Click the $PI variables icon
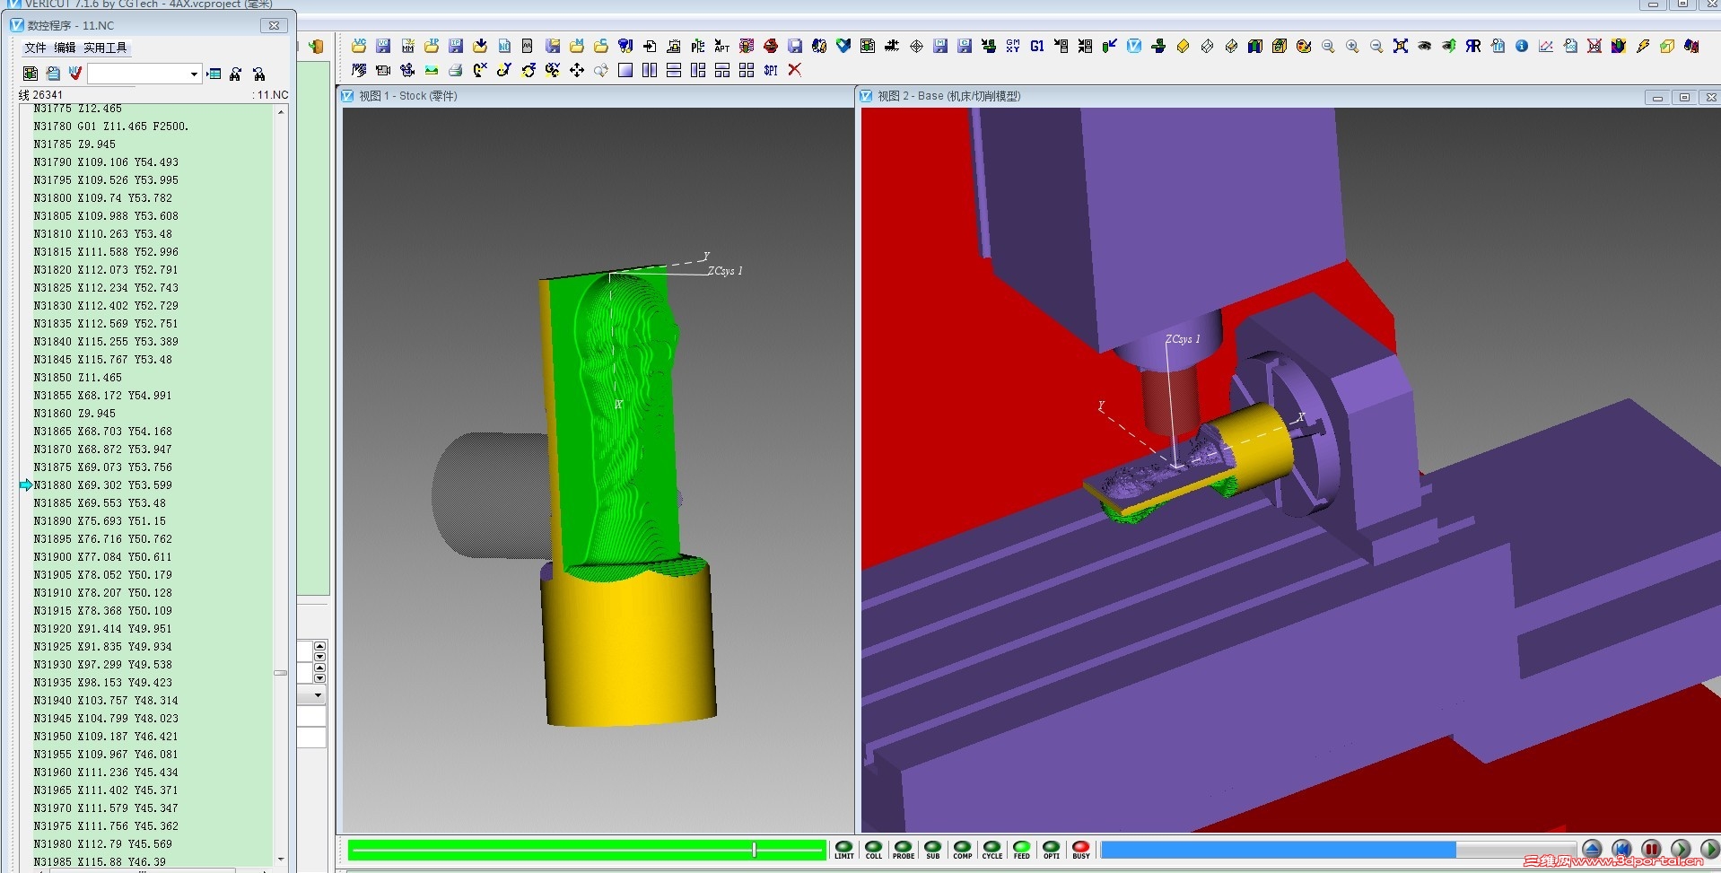Image resolution: width=1721 pixels, height=873 pixels. pyautogui.click(x=771, y=70)
